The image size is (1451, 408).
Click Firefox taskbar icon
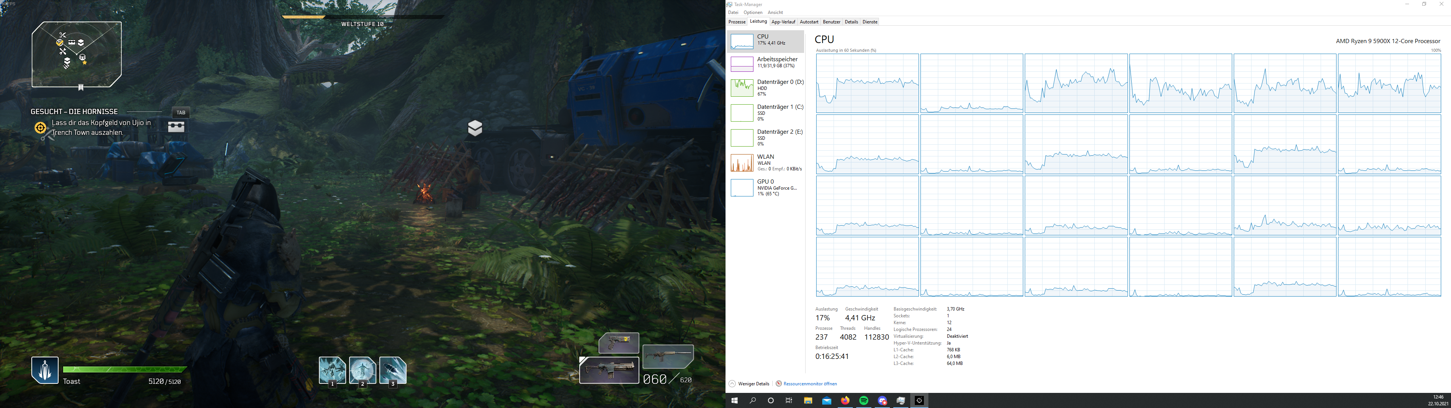845,401
